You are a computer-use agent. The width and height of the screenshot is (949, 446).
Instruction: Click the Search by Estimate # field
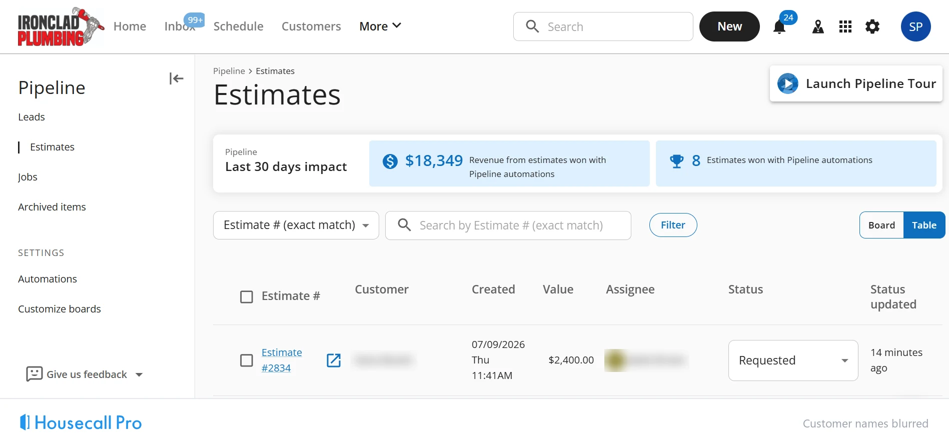(x=508, y=225)
